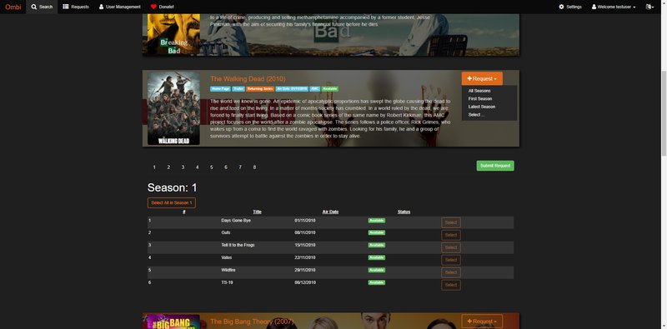Toggle the Walking Dead Request dropdown
Viewport: 667px width, 329px height.
[x=482, y=78]
